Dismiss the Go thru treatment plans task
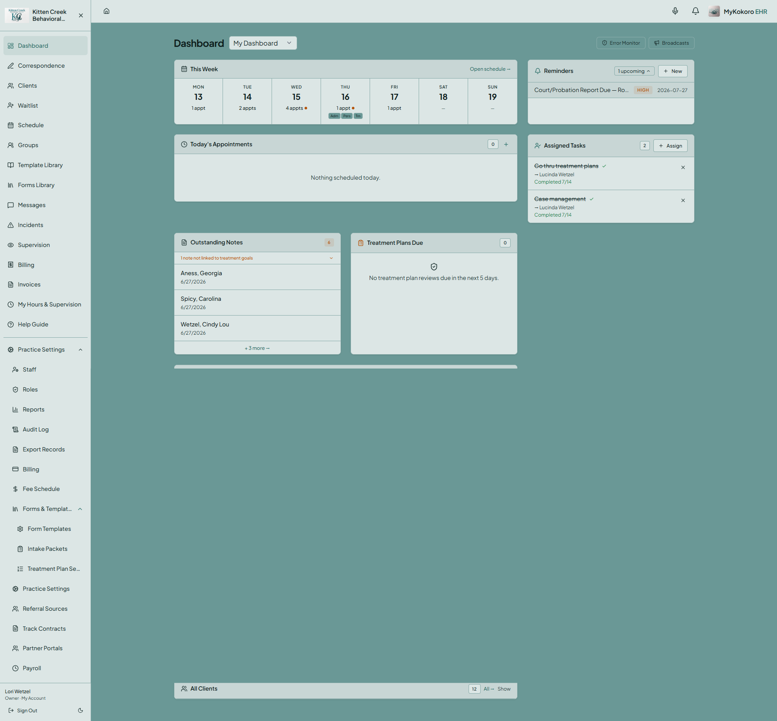This screenshot has height=721, width=777. click(x=683, y=168)
